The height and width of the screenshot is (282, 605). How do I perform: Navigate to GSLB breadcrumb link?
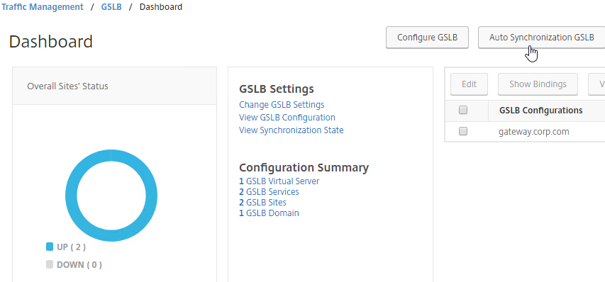click(x=111, y=7)
